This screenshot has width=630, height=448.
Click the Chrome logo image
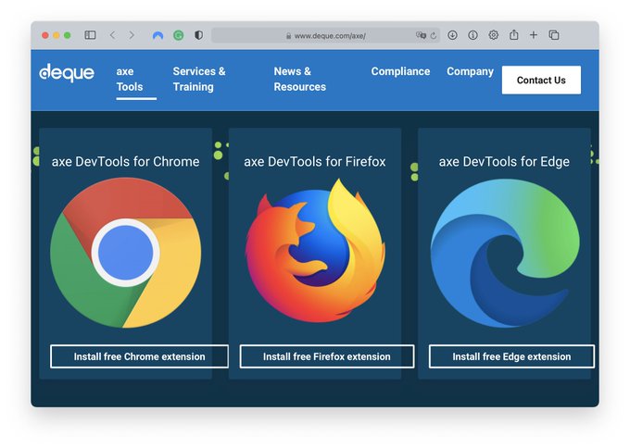pos(126,253)
